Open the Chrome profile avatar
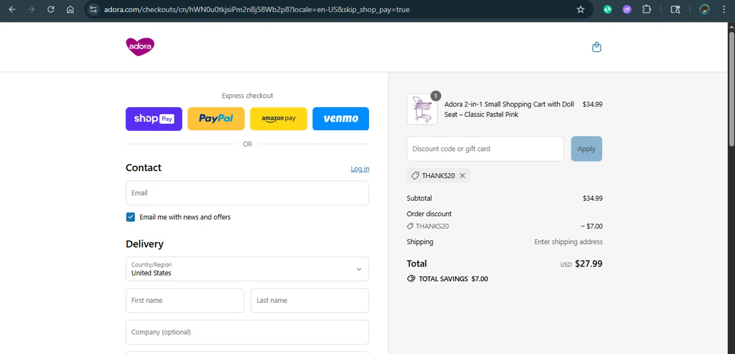Screen dimensions: 735x354 tap(705, 9)
